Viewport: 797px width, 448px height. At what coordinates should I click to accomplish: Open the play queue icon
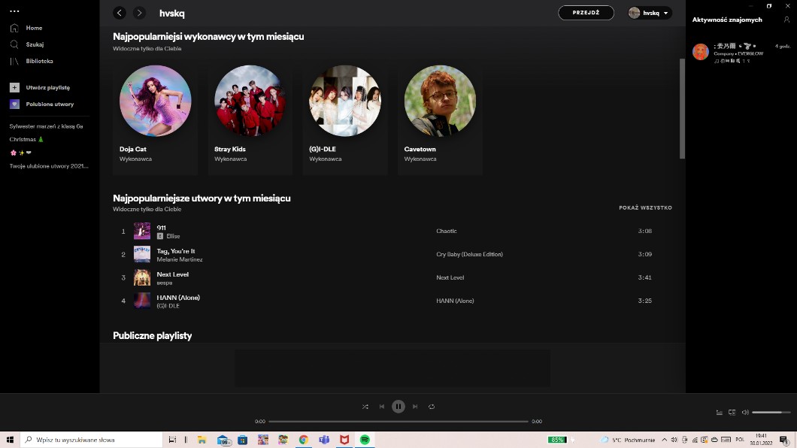point(720,412)
